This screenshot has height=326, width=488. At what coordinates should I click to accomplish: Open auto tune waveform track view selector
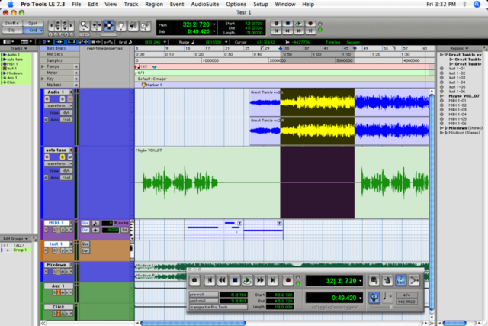tap(58, 163)
